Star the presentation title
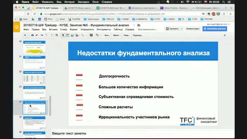 point(134,25)
